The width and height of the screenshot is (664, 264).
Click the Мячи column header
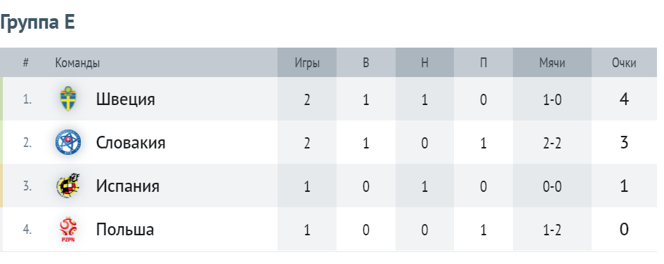tap(552, 63)
